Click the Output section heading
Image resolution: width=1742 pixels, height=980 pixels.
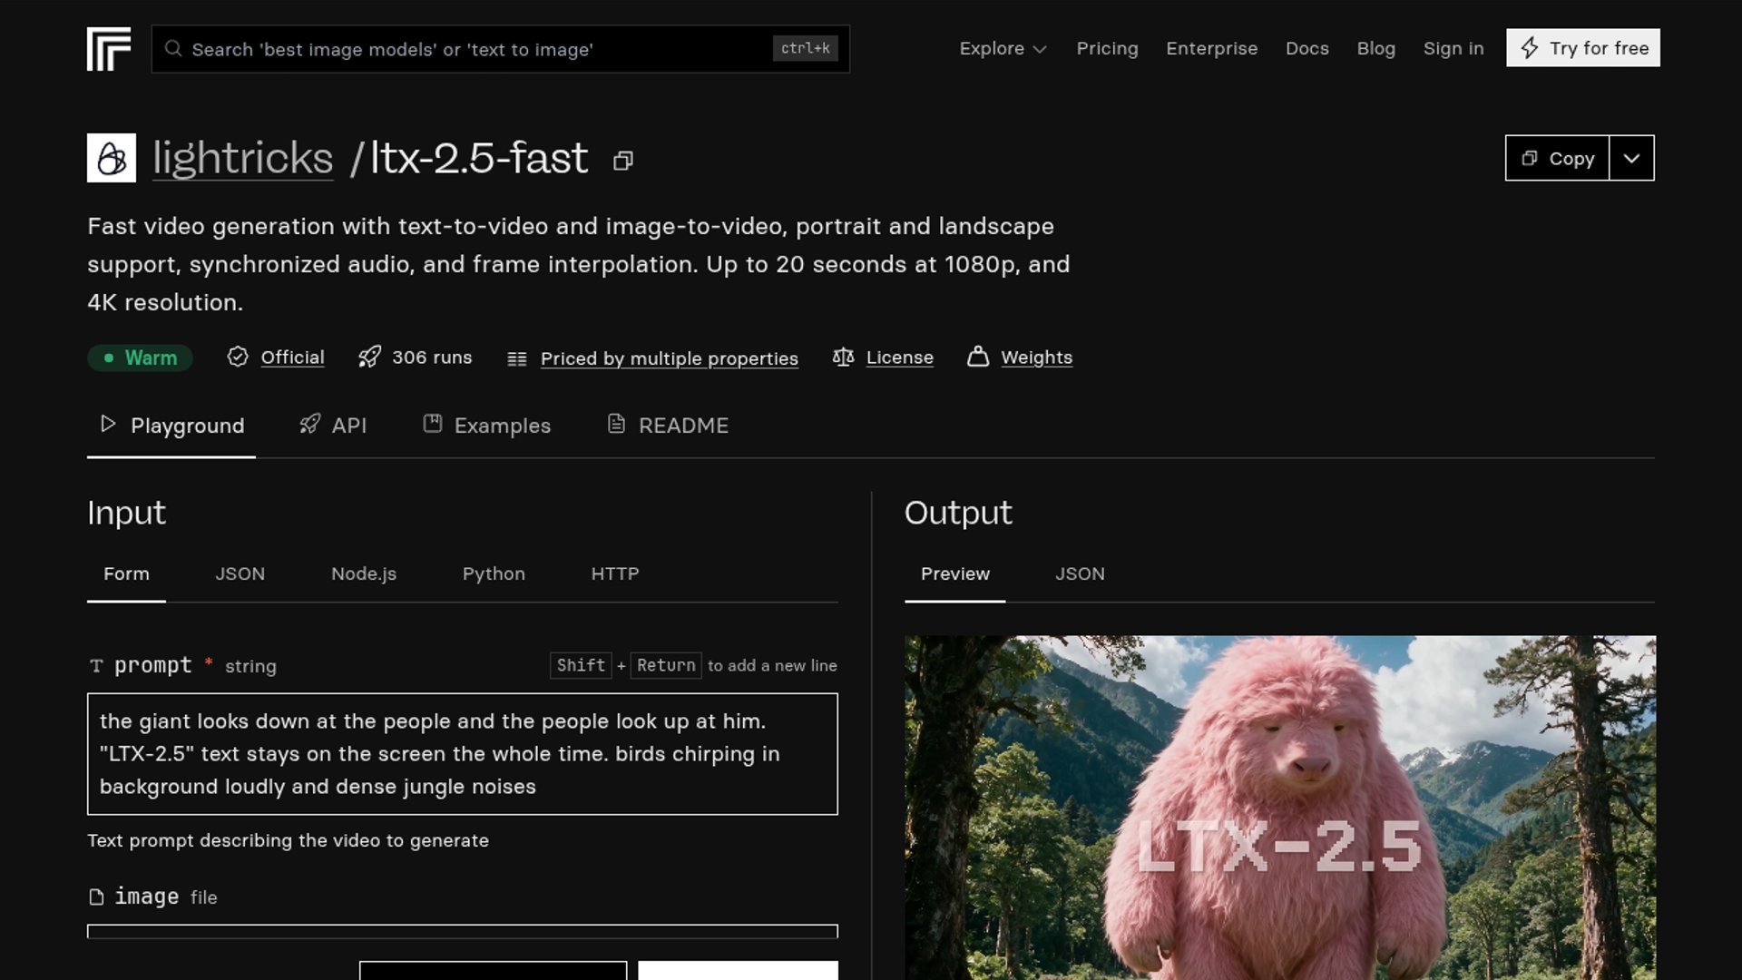[x=958, y=513]
